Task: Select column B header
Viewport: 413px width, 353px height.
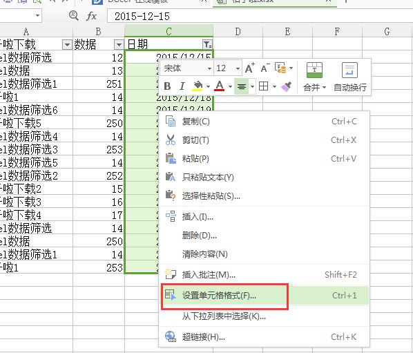Action: point(99,31)
